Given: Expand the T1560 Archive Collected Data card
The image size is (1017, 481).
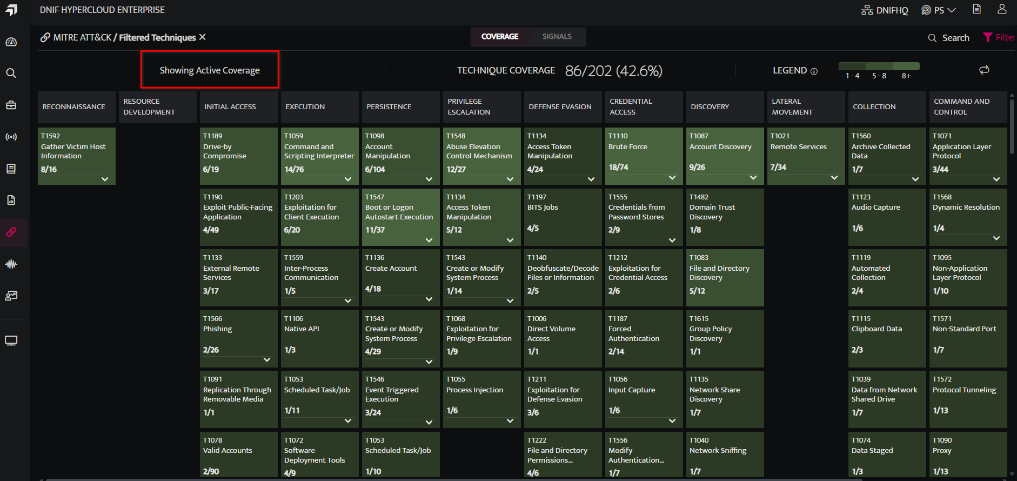Looking at the screenshot, I should tap(915, 179).
